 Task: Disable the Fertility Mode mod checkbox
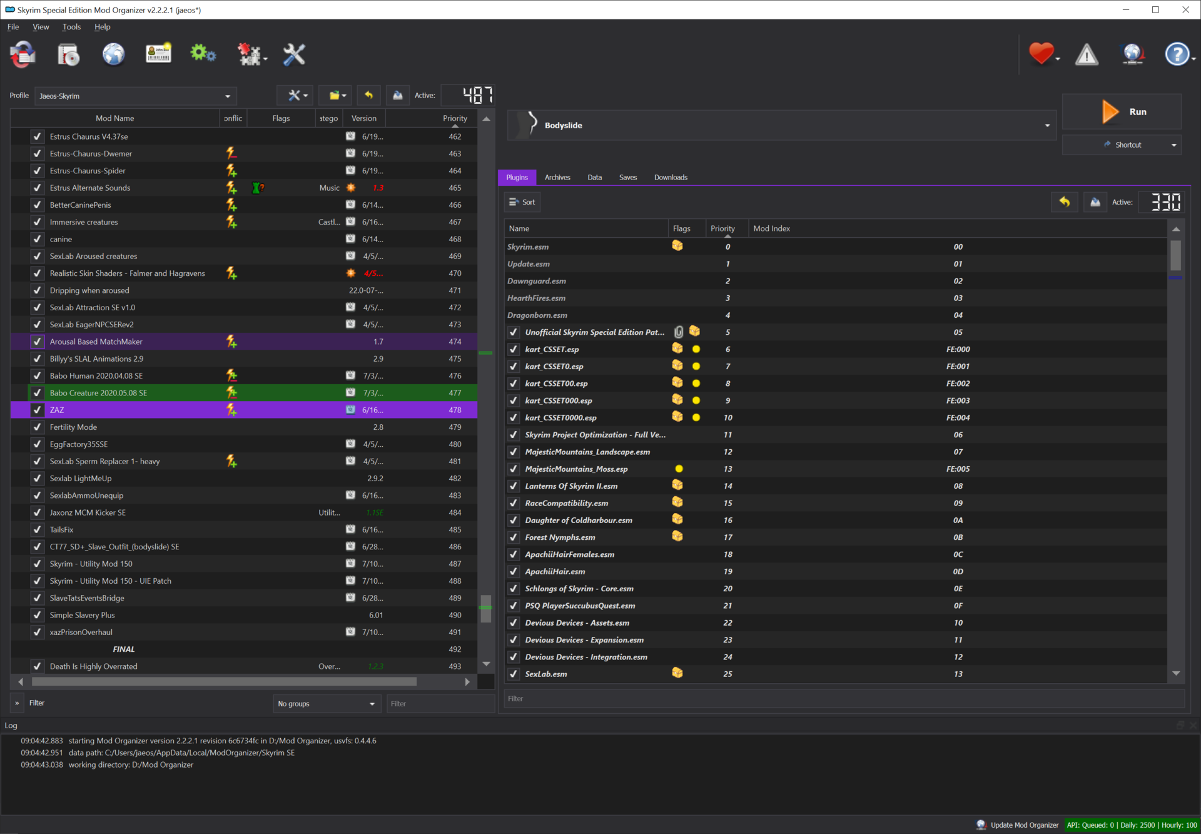38,427
